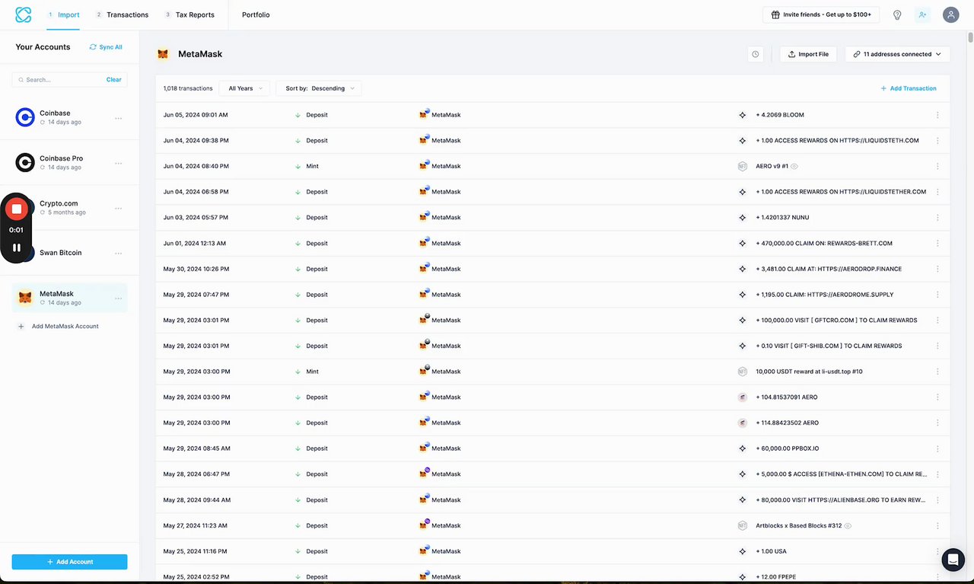Open the transaction history clock icon
The height and width of the screenshot is (584, 974).
(755, 54)
